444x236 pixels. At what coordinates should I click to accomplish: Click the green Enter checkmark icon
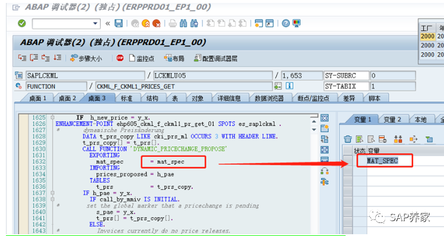(22, 23)
